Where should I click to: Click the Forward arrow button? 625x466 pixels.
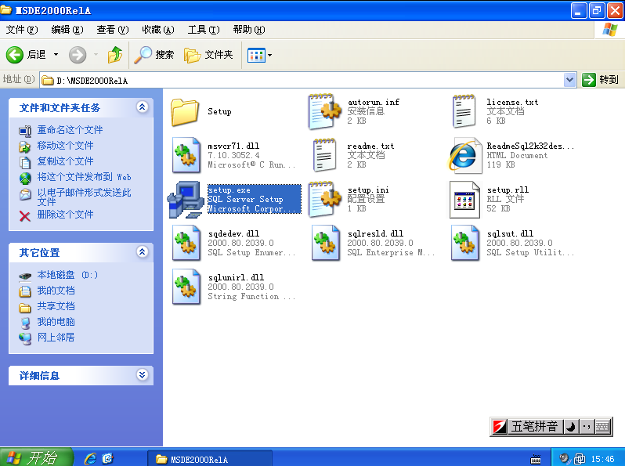[78, 55]
